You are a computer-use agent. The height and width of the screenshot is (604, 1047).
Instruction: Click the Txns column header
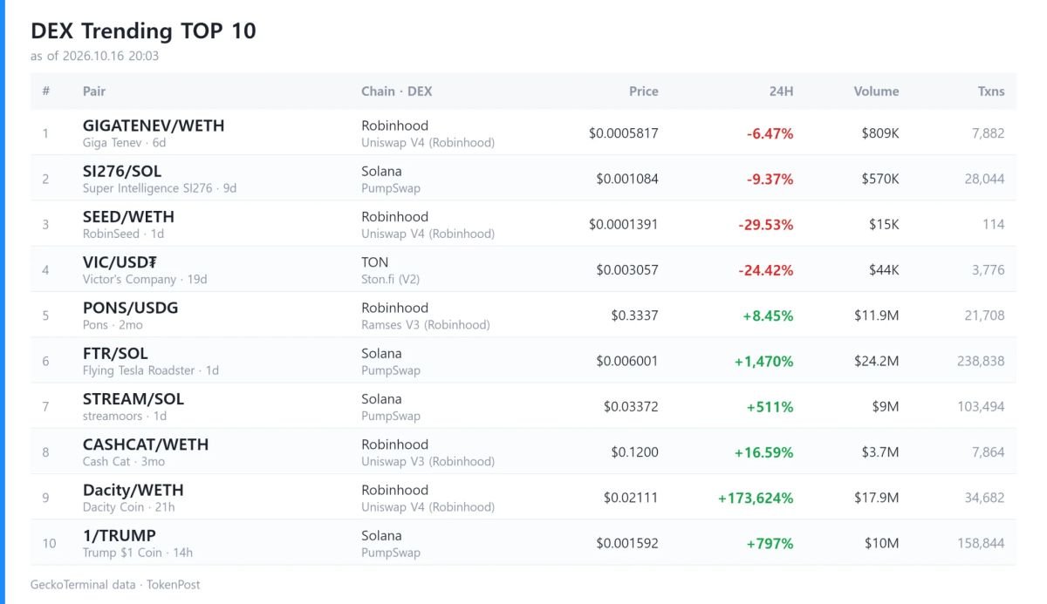991,91
